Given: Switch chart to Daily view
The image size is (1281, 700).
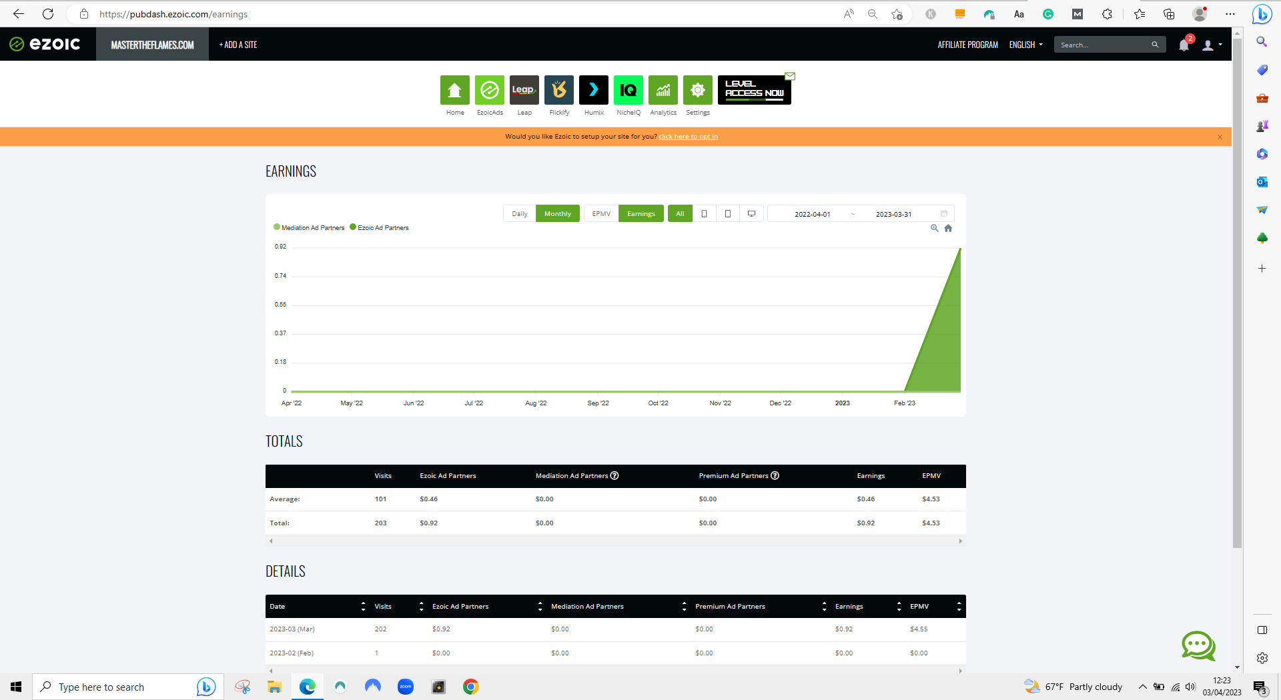Looking at the screenshot, I should pos(520,213).
